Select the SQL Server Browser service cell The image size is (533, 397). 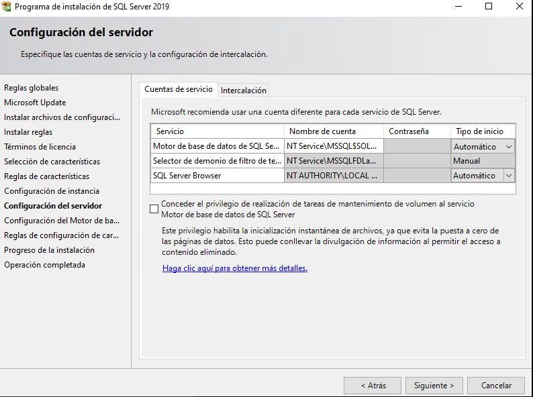pos(217,176)
